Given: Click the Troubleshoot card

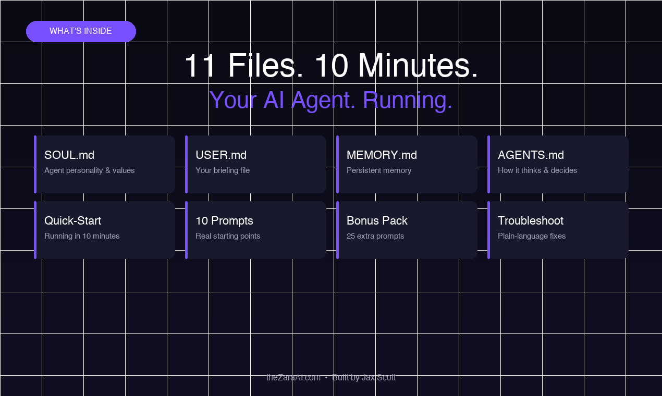Looking at the screenshot, I should click(x=558, y=229).
